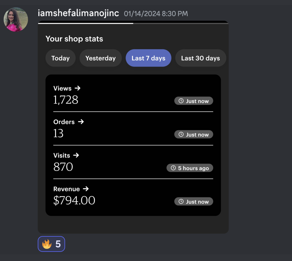Viewport: 292px width, 261px height.
Task: Click the message timestamp 01/14/2024 8:30 PM
Action: [x=156, y=14]
